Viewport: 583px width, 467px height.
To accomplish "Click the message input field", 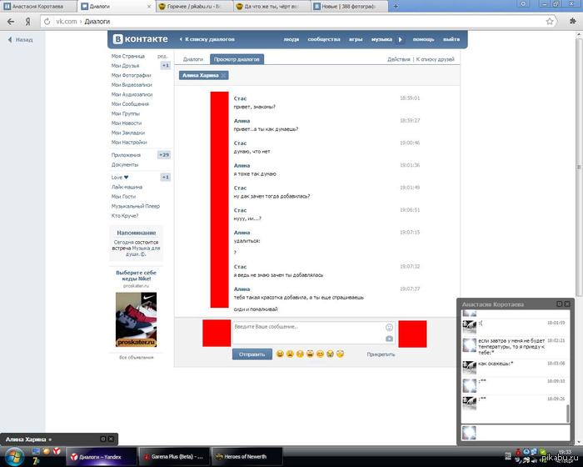I will (306, 332).
